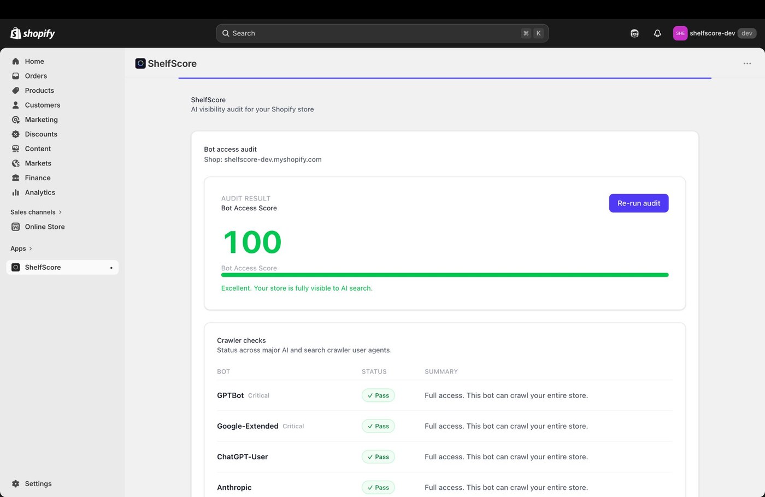Click the pin dot beside ShelfScore in sidebar

point(111,268)
